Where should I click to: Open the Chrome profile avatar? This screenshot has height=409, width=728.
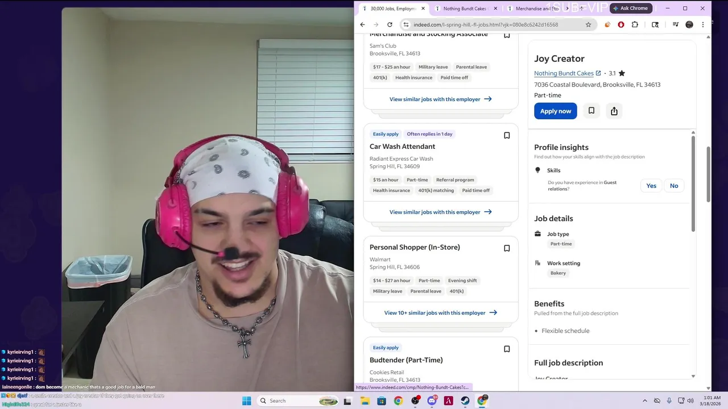[x=689, y=24]
